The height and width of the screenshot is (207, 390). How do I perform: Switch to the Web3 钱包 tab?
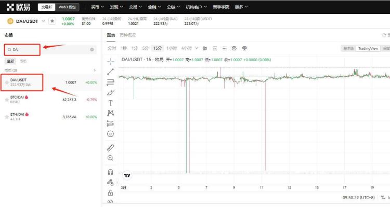coord(67,7)
